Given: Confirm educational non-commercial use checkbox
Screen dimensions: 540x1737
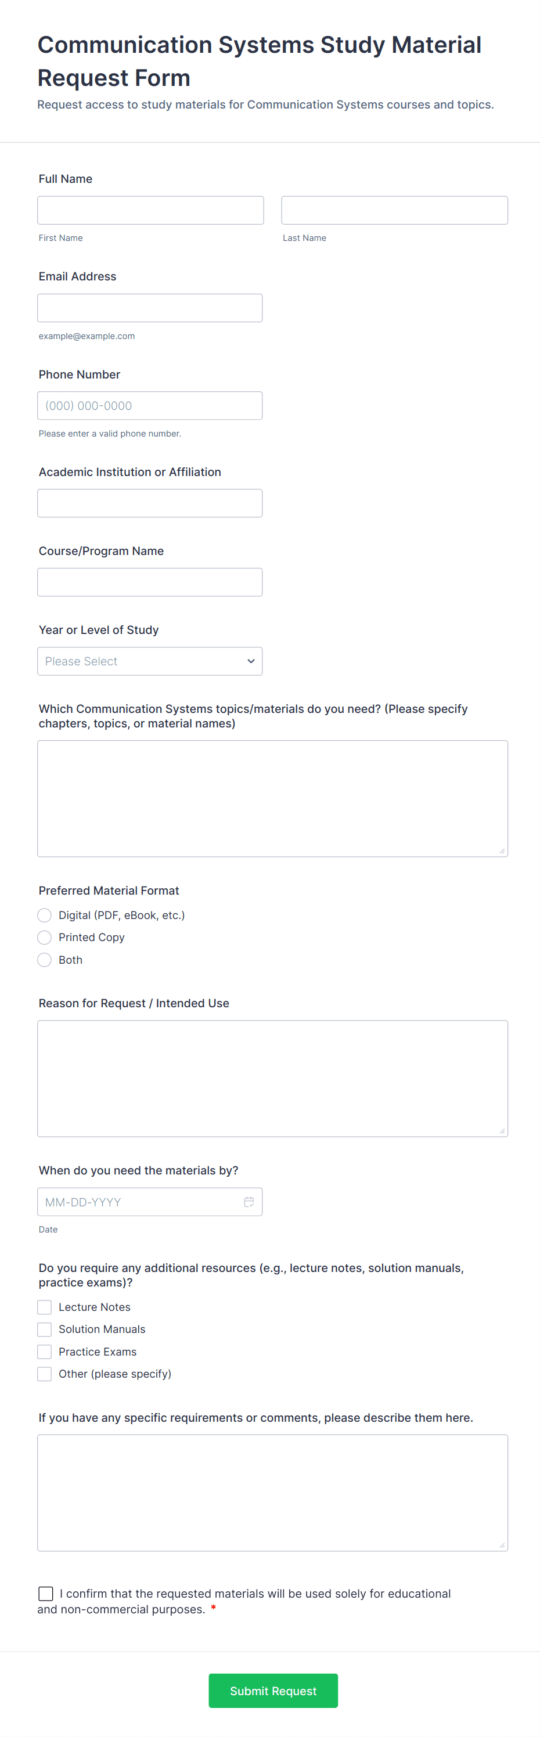Looking at the screenshot, I should [46, 1594].
